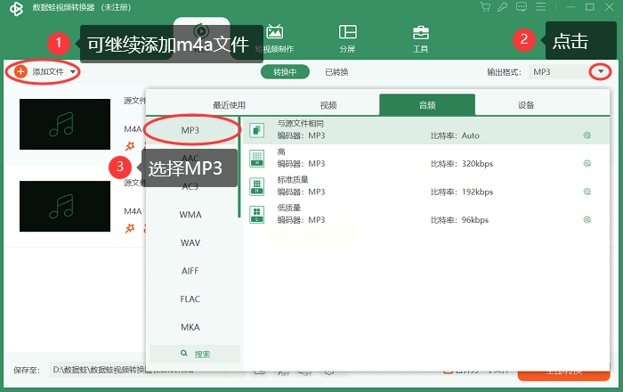
Task: Switch to the 音频 tab
Action: coord(427,105)
